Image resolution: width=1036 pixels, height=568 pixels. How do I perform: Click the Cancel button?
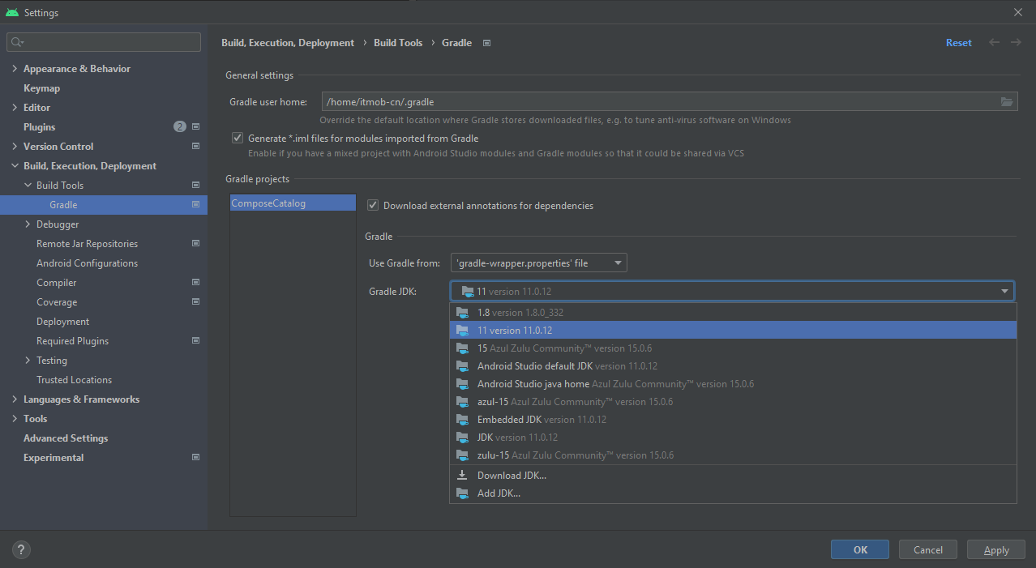pos(928,549)
